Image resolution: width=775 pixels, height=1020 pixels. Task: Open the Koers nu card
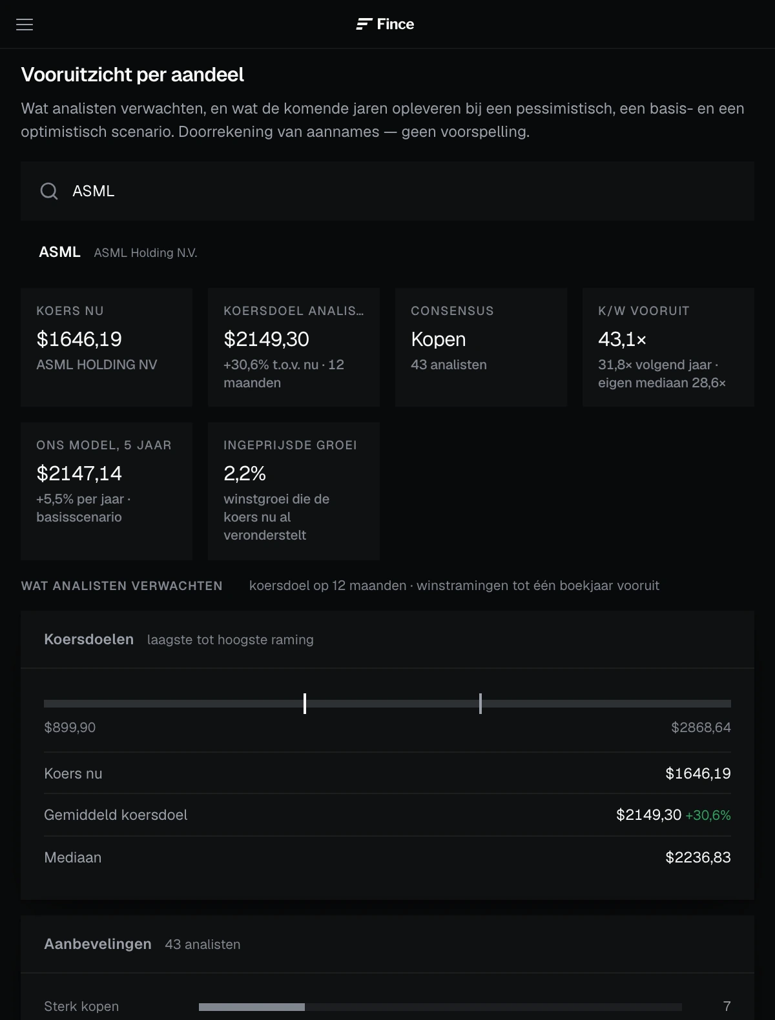pyautogui.click(x=107, y=347)
